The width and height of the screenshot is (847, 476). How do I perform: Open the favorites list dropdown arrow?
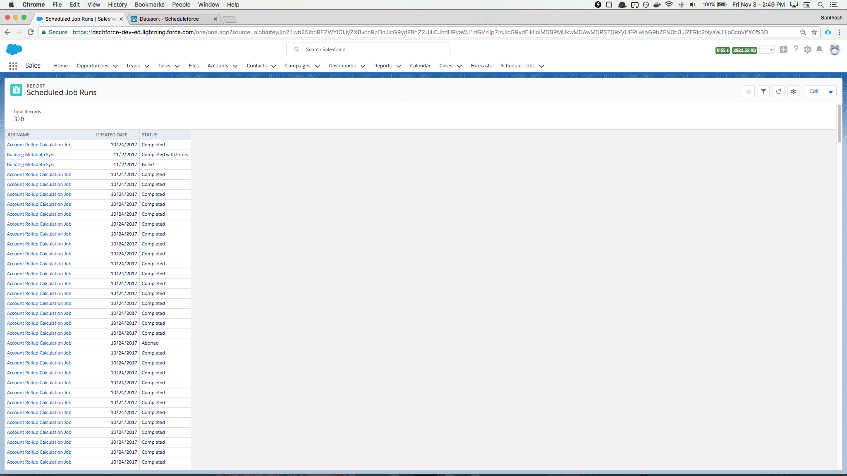(x=771, y=50)
